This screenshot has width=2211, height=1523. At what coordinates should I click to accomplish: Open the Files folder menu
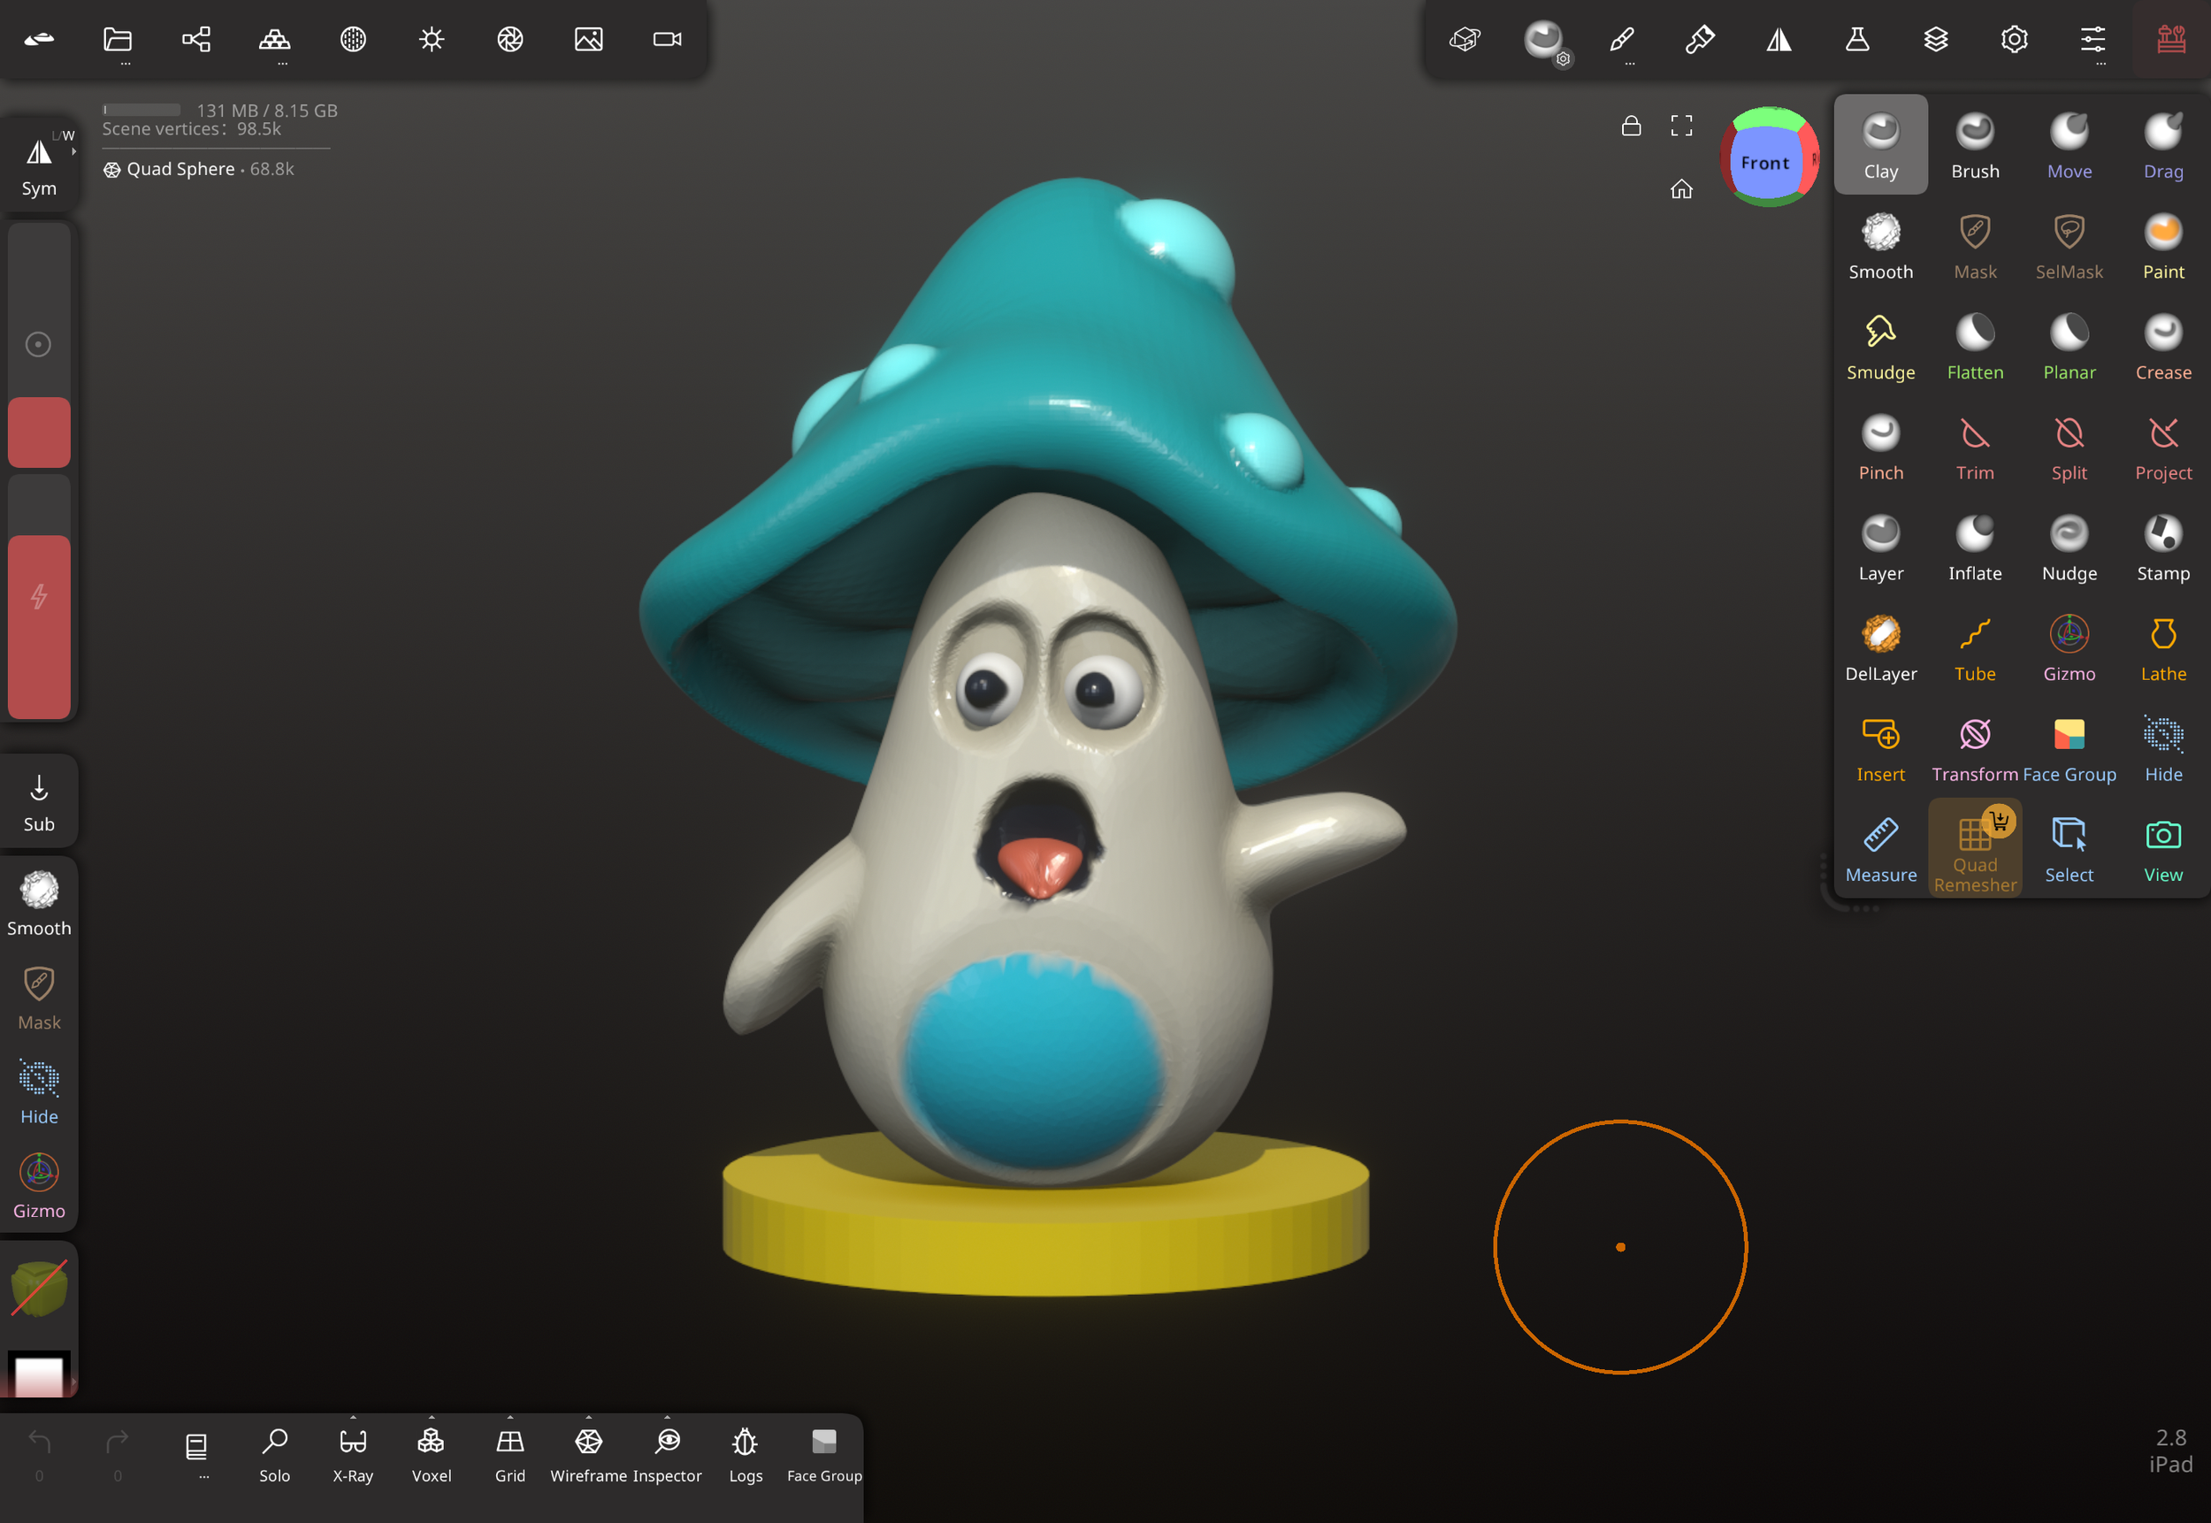(118, 40)
